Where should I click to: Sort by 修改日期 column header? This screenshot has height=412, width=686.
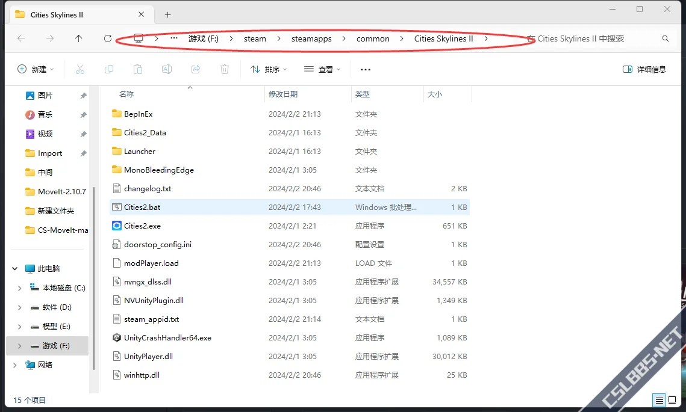[308, 94]
